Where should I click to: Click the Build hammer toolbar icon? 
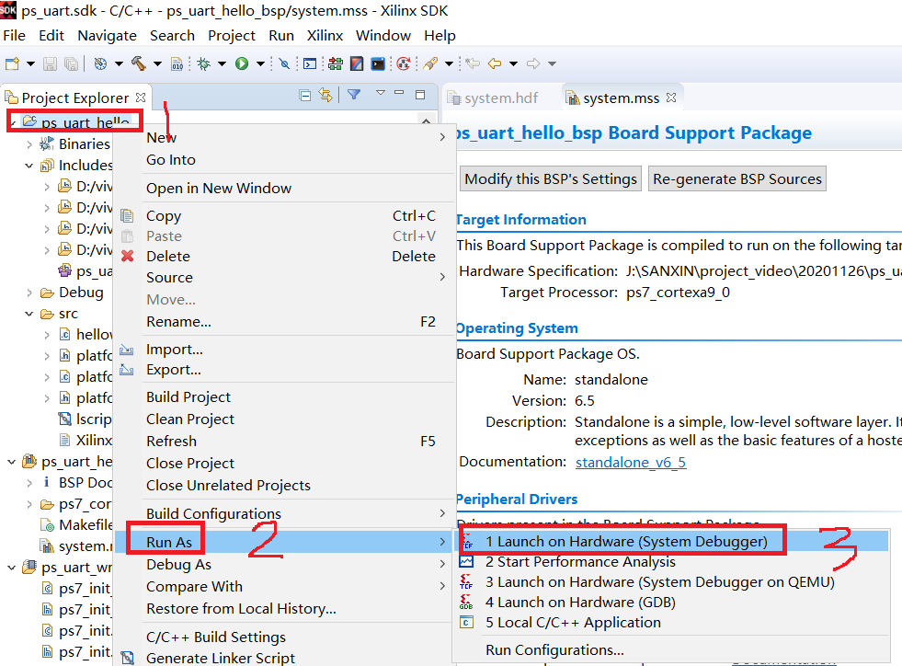pyautogui.click(x=138, y=63)
